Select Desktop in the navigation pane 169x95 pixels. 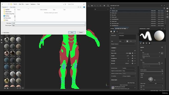(6, 16)
